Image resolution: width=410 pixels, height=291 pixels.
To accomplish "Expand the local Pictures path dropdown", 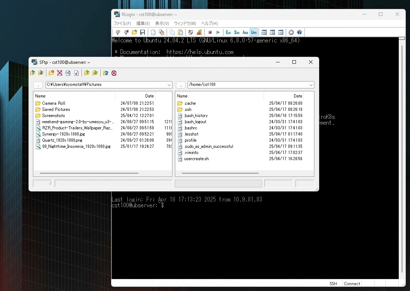I will tap(170, 85).
